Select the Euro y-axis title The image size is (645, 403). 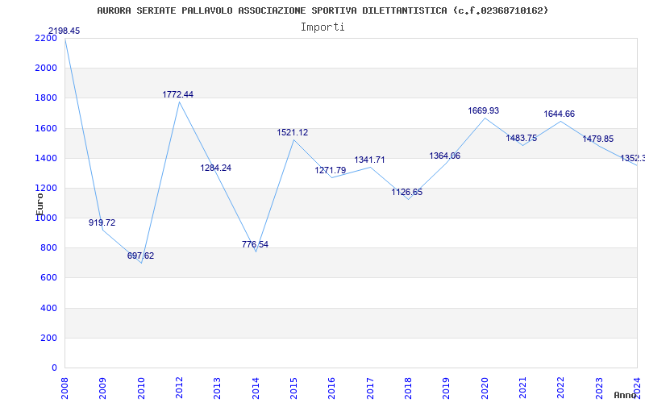click(40, 205)
